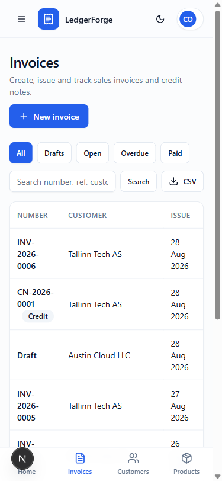222x481 pixels.
Task: Click Tallinn Tech AS in CN-2026-0001 row
Action: tap(95, 304)
